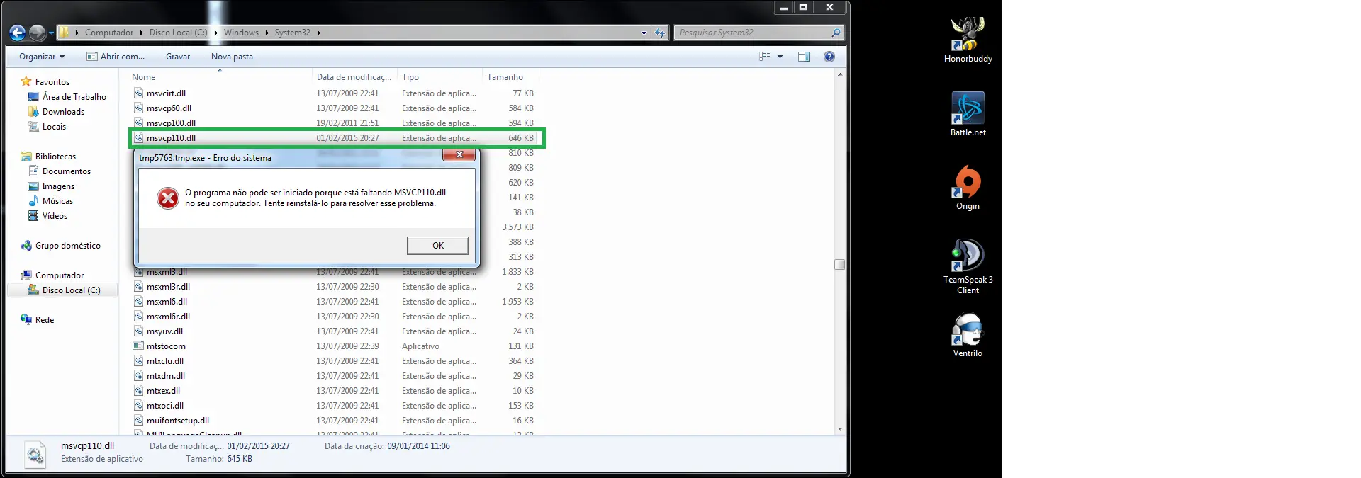This screenshot has width=1361, height=478.
Task: Click the help question mark icon
Action: pos(829,57)
